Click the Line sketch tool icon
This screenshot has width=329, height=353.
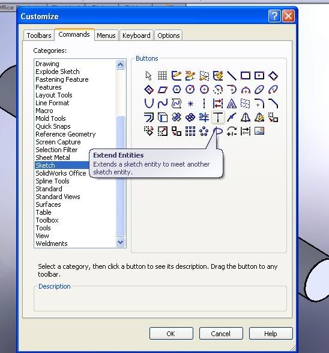pos(232,76)
